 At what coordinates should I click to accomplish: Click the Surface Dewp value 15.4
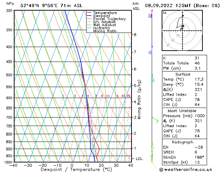[x=199, y=85]
